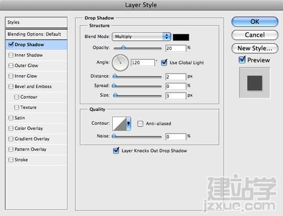Image resolution: width=283 pixels, height=216 pixels.
Task: Enable the Stroke style checkbox
Action: pos(11,160)
